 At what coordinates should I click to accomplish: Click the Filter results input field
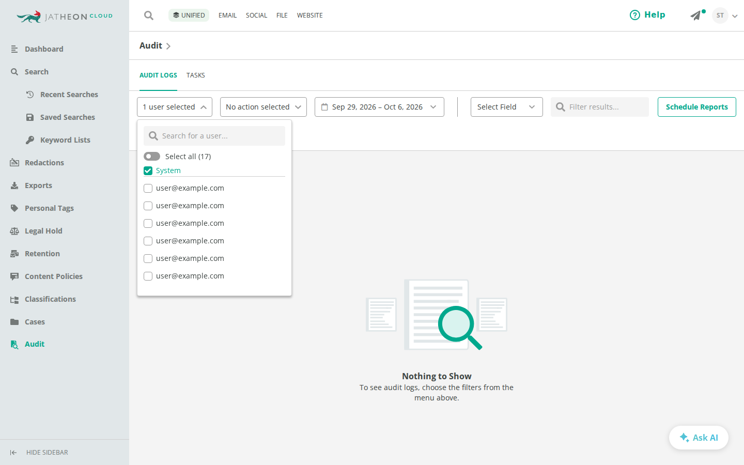pos(600,107)
